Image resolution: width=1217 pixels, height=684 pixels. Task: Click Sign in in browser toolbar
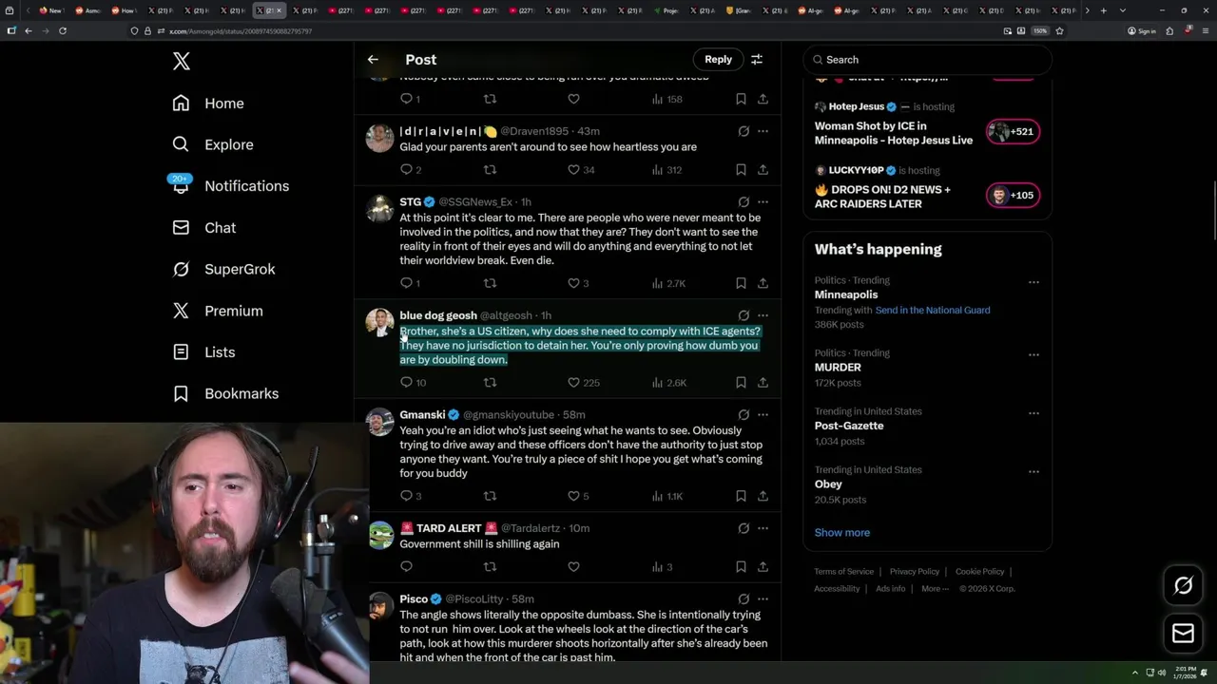point(1141,30)
